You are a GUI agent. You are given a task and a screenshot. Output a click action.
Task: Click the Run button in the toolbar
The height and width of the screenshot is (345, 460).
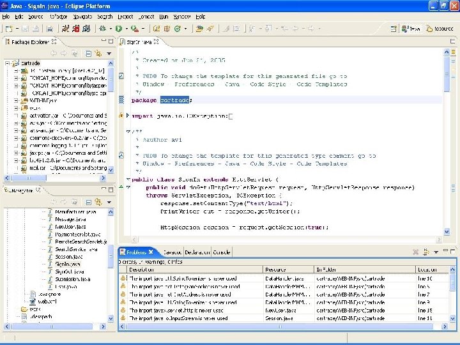[x=119, y=29]
